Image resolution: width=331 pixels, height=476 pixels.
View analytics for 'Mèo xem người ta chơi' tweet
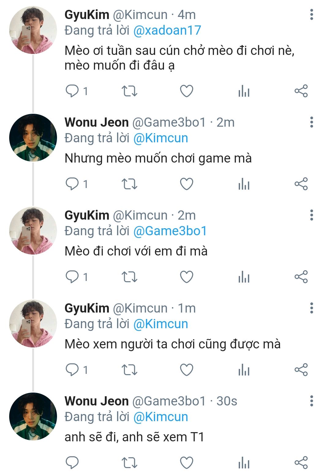tap(244, 370)
